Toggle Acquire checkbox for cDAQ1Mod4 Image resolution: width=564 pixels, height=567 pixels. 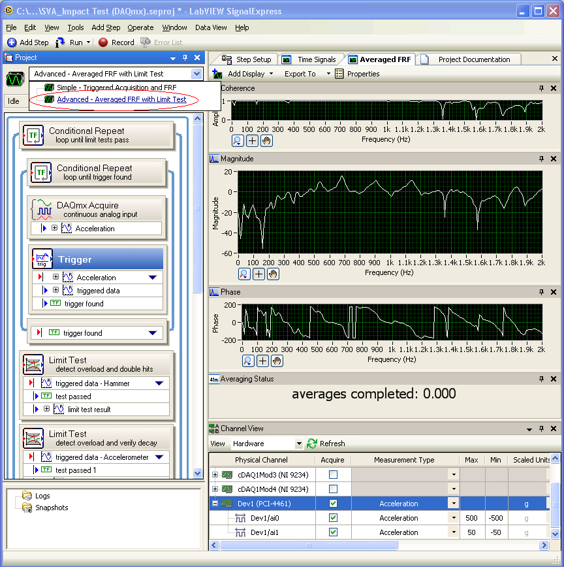pyautogui.click(x=333, y=489)
